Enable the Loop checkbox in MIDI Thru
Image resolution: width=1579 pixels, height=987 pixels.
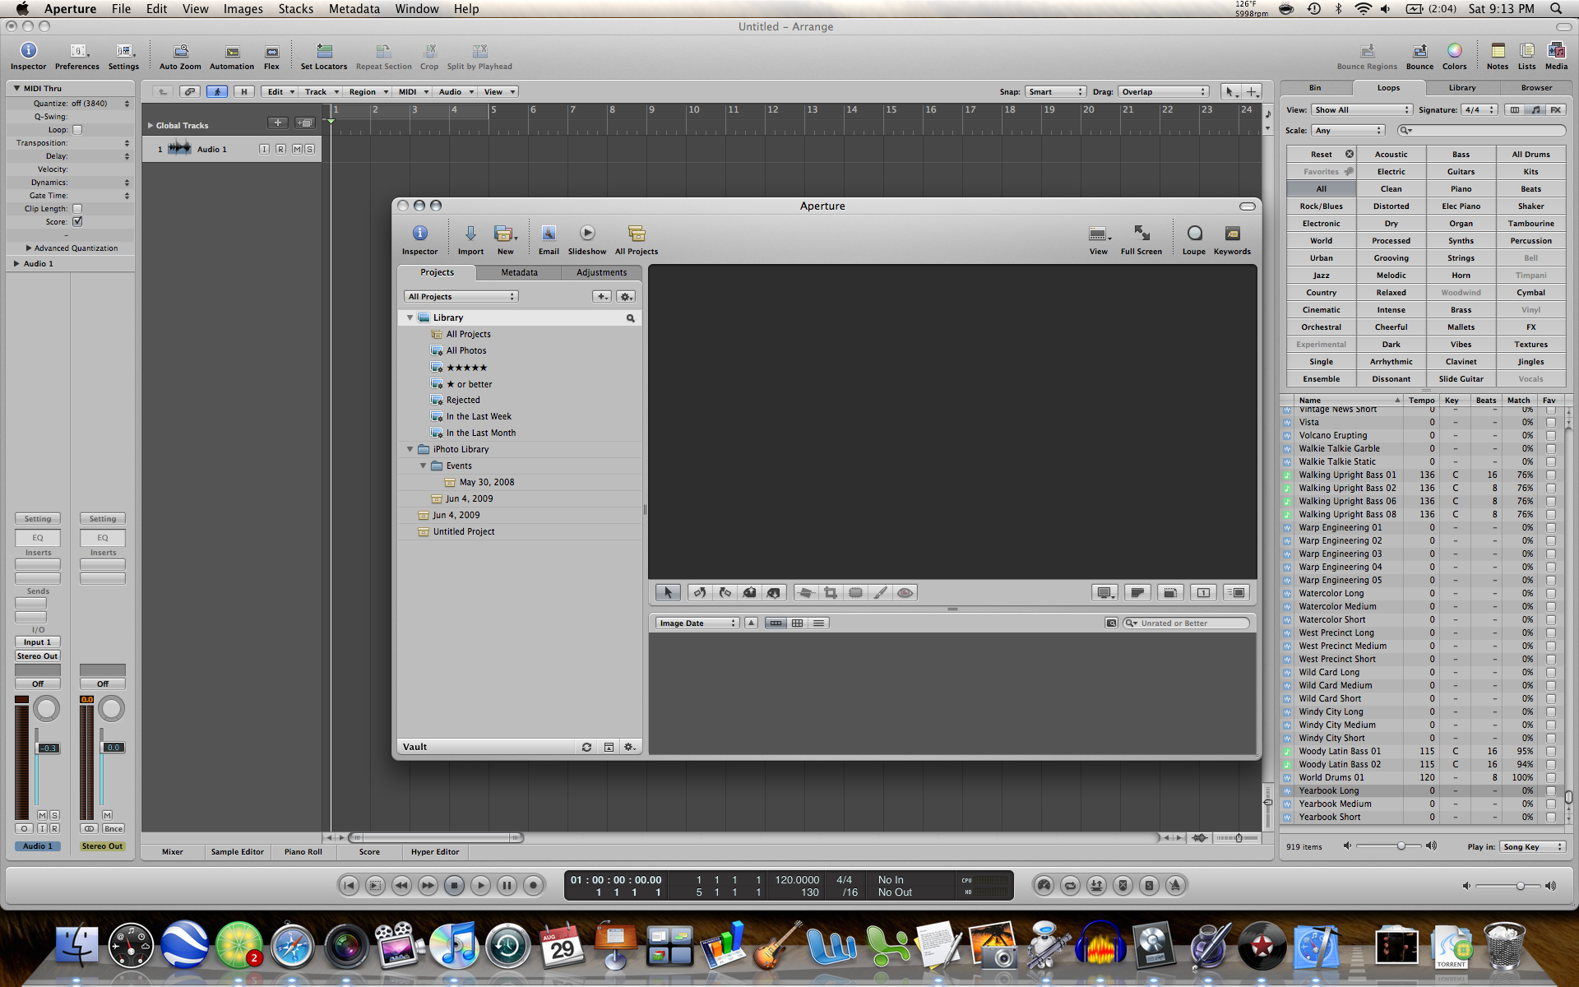[x=77, y=130]
